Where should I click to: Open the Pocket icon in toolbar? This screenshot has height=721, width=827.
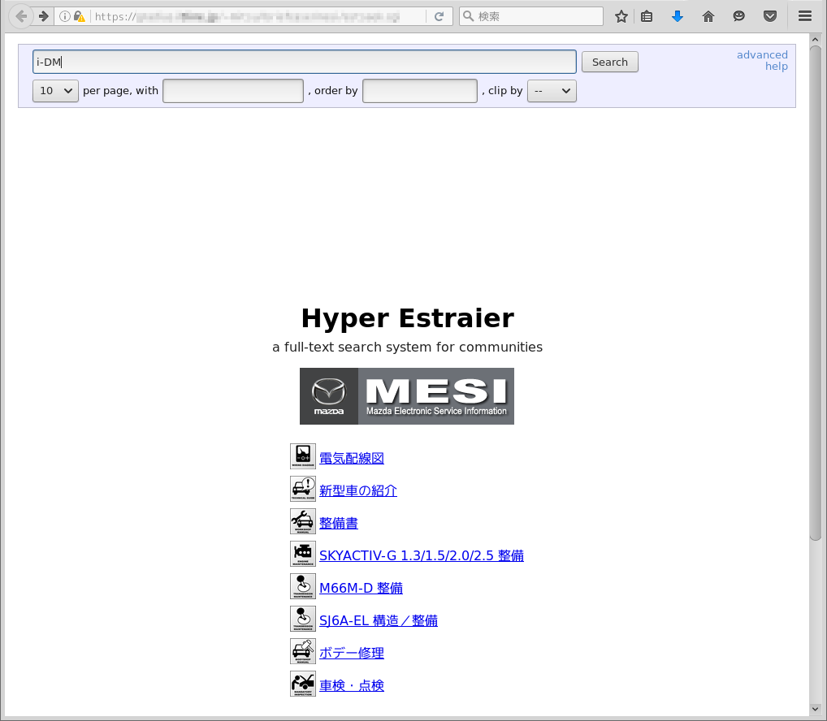point(770,16)
